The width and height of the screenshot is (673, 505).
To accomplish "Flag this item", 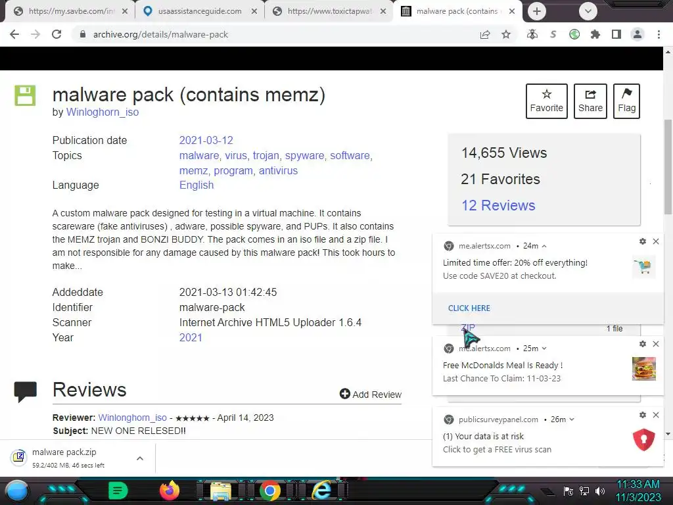I will point(626,101).
